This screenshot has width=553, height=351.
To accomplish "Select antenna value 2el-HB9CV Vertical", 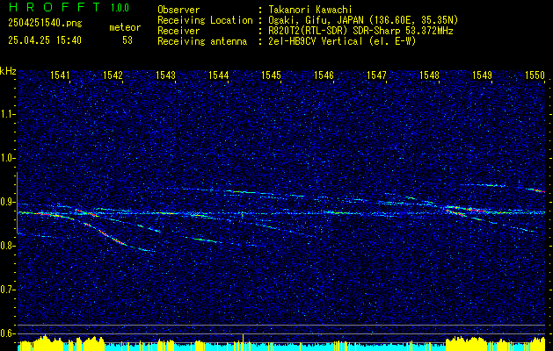I will [x=316, y=41].
